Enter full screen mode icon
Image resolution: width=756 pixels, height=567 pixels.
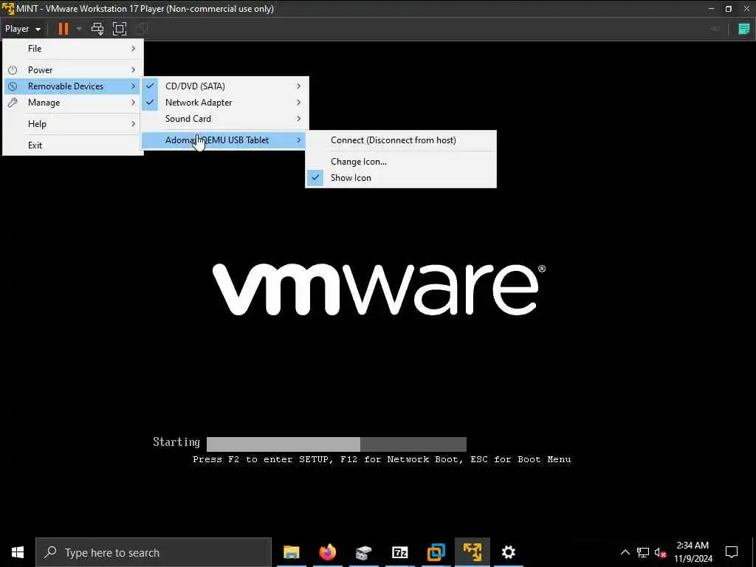119,29
